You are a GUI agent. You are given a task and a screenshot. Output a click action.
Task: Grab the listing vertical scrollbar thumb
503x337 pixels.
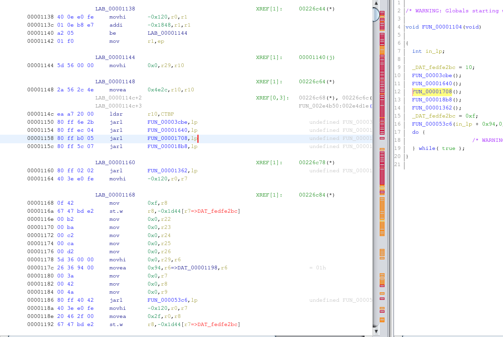point(376,14)
